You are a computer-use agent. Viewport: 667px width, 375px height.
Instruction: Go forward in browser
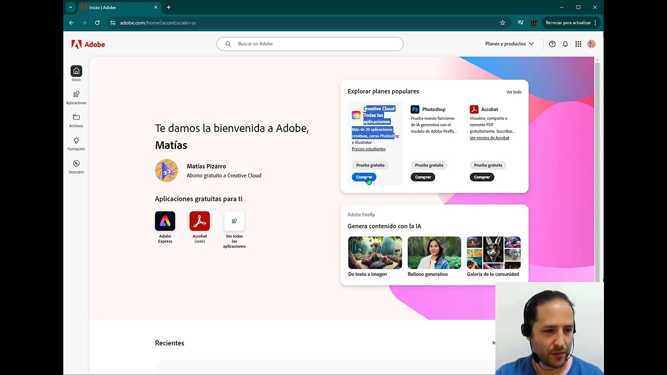click(84, 23)
